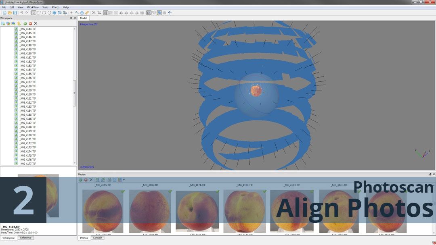This screenshot has height=245, width=436.
Task: Select the Workspace tab at bottom
Action: point(8,238)
